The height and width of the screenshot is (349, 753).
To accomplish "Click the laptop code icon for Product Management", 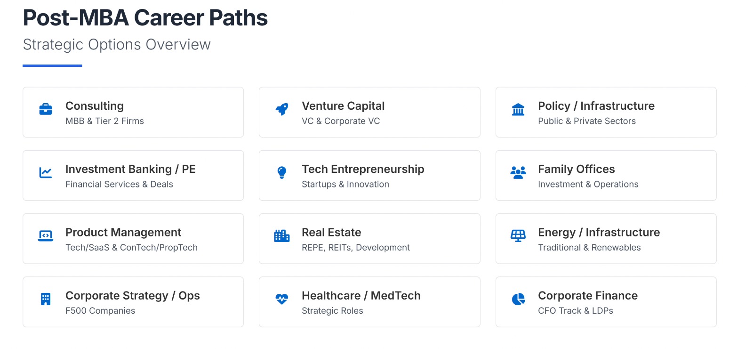I will point(46,235).
